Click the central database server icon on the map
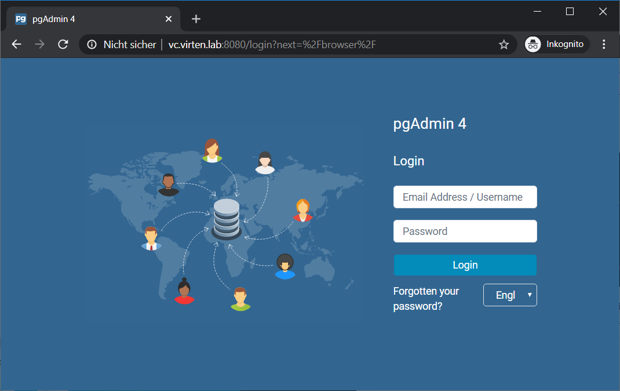Image resolution: width=620 pixels, height=391 pixels. click(227, 219)
